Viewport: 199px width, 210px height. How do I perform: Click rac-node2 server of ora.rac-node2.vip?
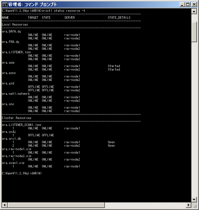72,159
